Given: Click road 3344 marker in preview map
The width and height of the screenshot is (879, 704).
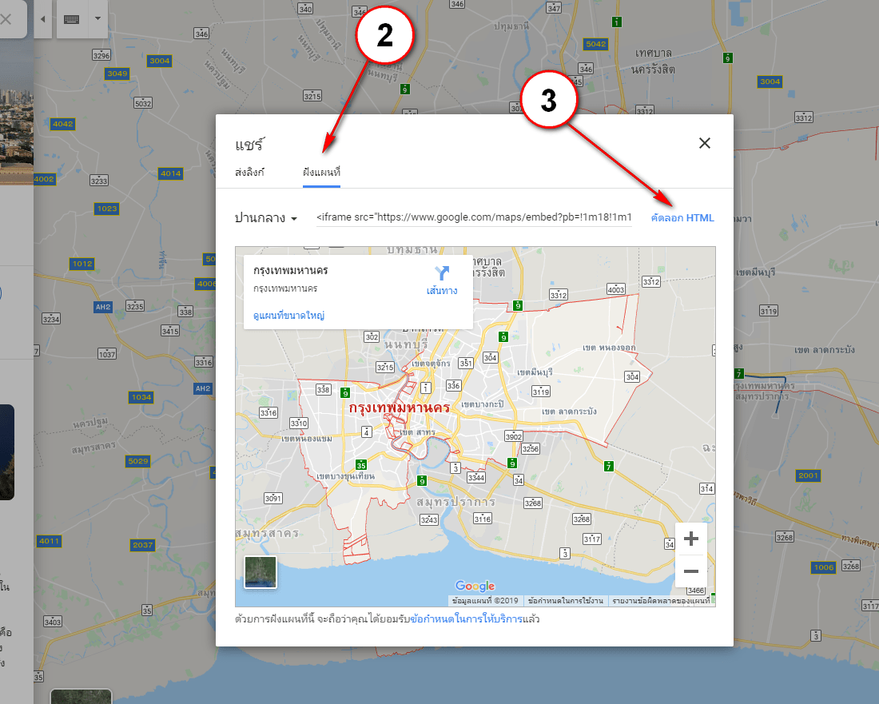Looking at the screenshot, I should 476,477.
